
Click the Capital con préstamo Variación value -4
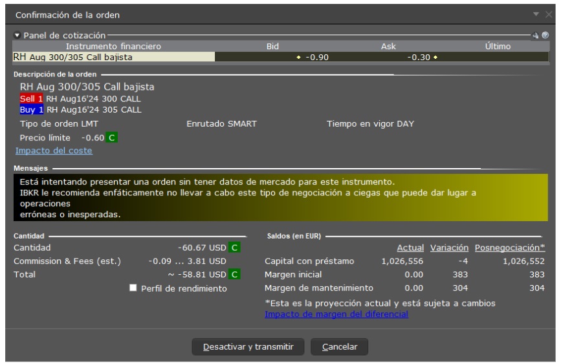click(x=463, y=261)
